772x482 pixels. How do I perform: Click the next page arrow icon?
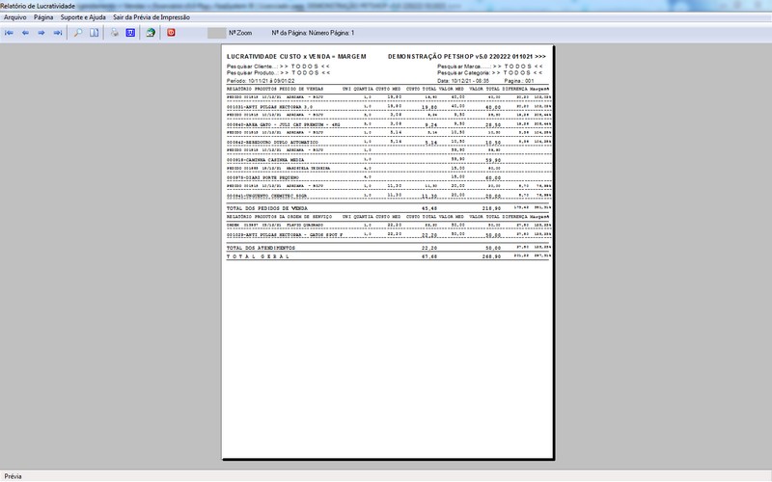pyautogui.click(x=41, y=33)
